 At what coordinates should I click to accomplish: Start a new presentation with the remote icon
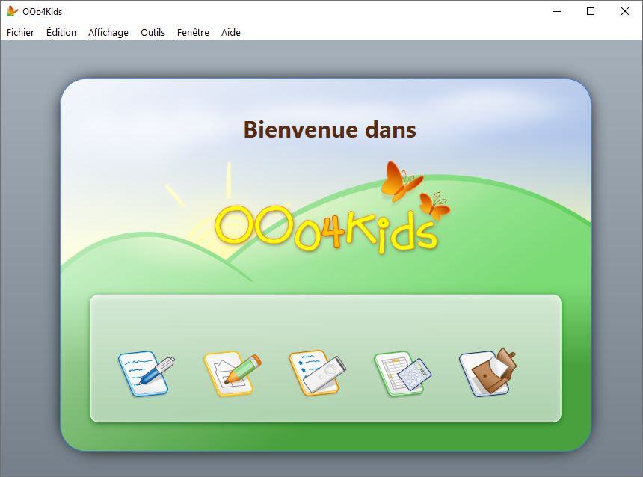(318, 372)
